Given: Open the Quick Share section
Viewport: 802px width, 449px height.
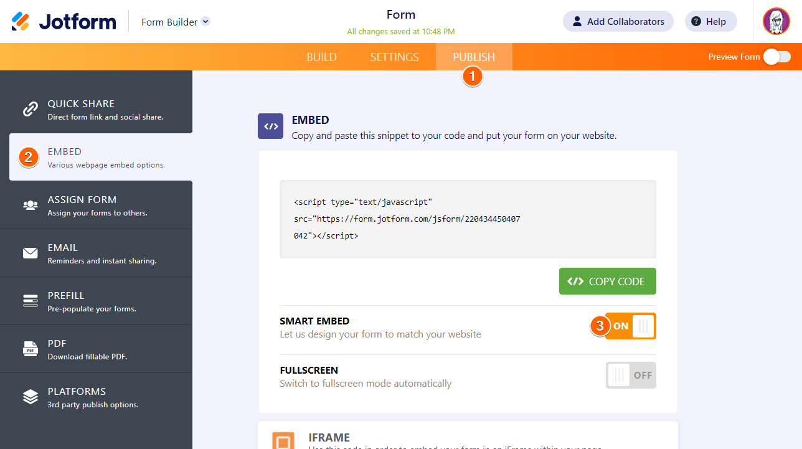Looking at the screenshot, I should [x=96, y=110].
